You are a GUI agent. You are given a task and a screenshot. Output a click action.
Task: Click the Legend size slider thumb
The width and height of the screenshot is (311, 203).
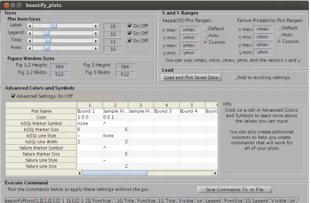(47, 33)
